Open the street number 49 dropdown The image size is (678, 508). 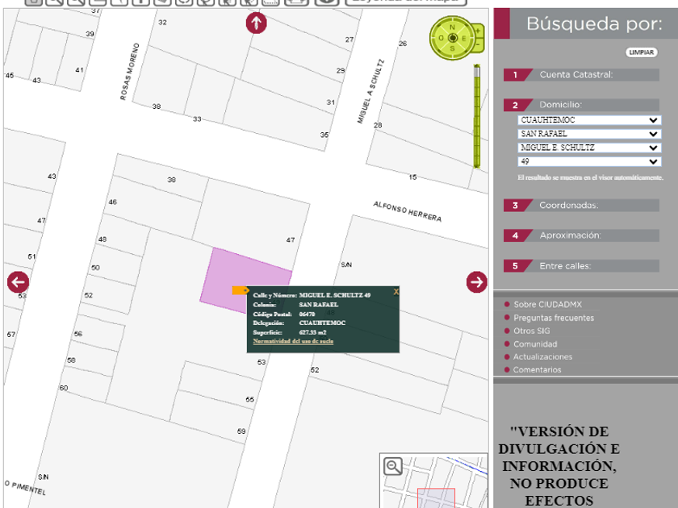coord(588,162)
